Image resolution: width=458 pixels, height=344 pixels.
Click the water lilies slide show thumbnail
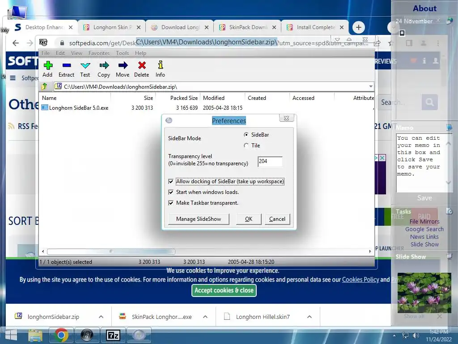(x=424, y=293)
